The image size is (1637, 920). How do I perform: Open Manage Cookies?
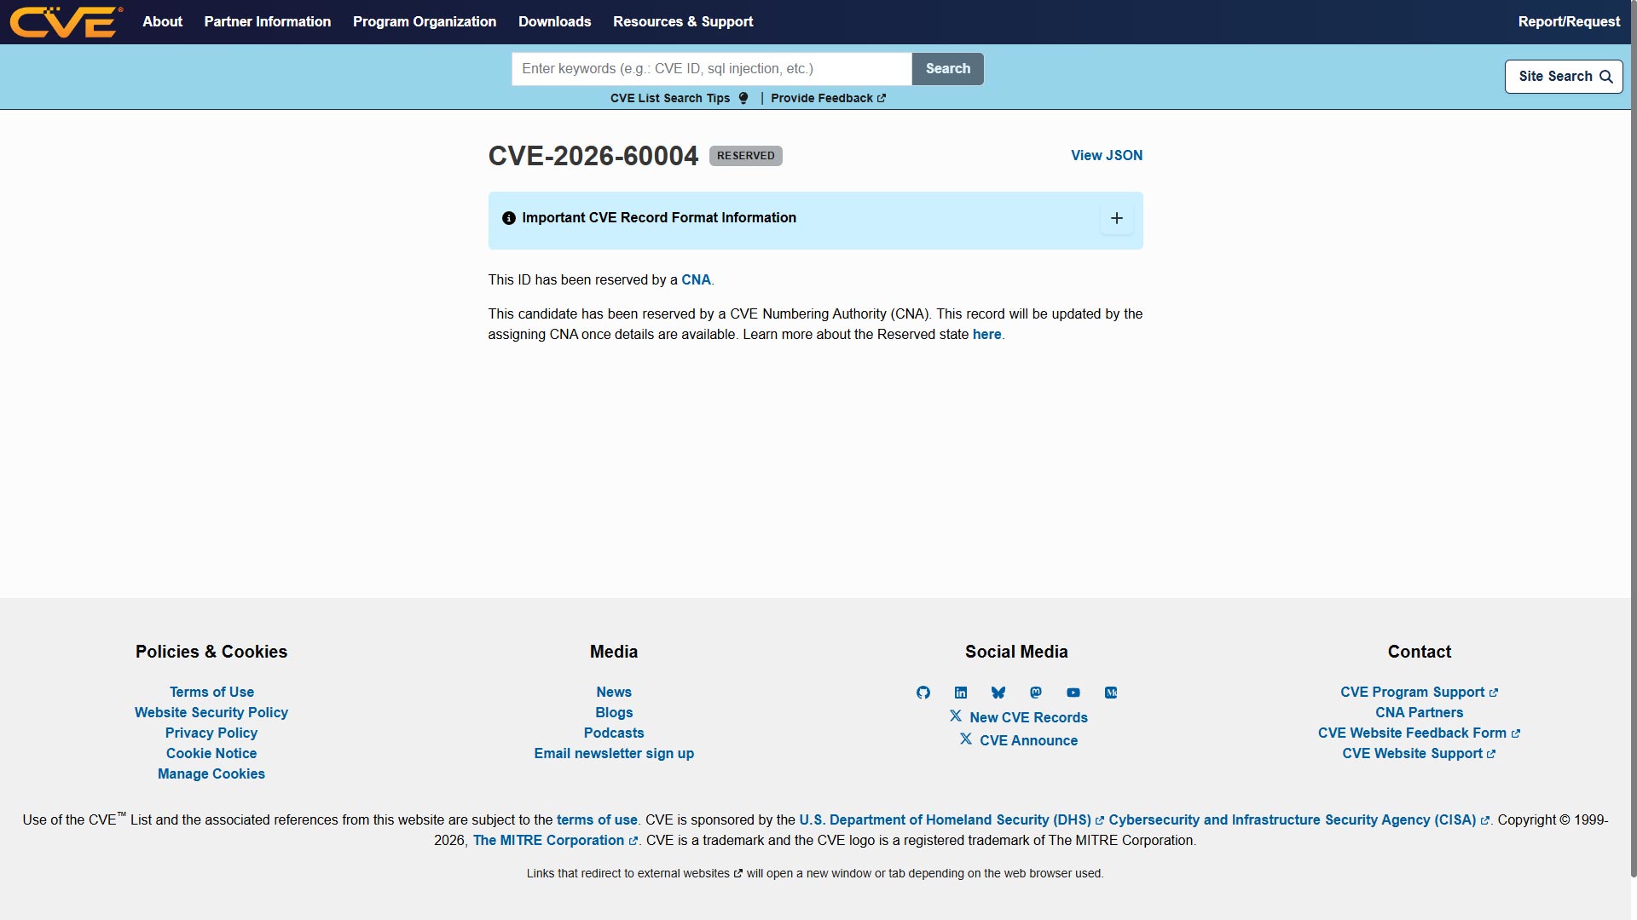211,773
